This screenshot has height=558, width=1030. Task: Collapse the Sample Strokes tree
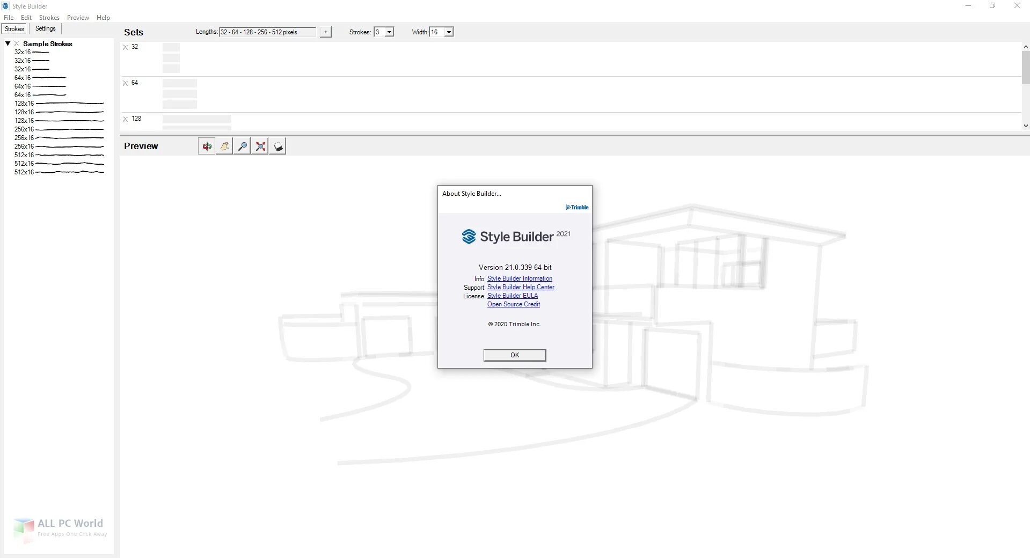(8, 43)
